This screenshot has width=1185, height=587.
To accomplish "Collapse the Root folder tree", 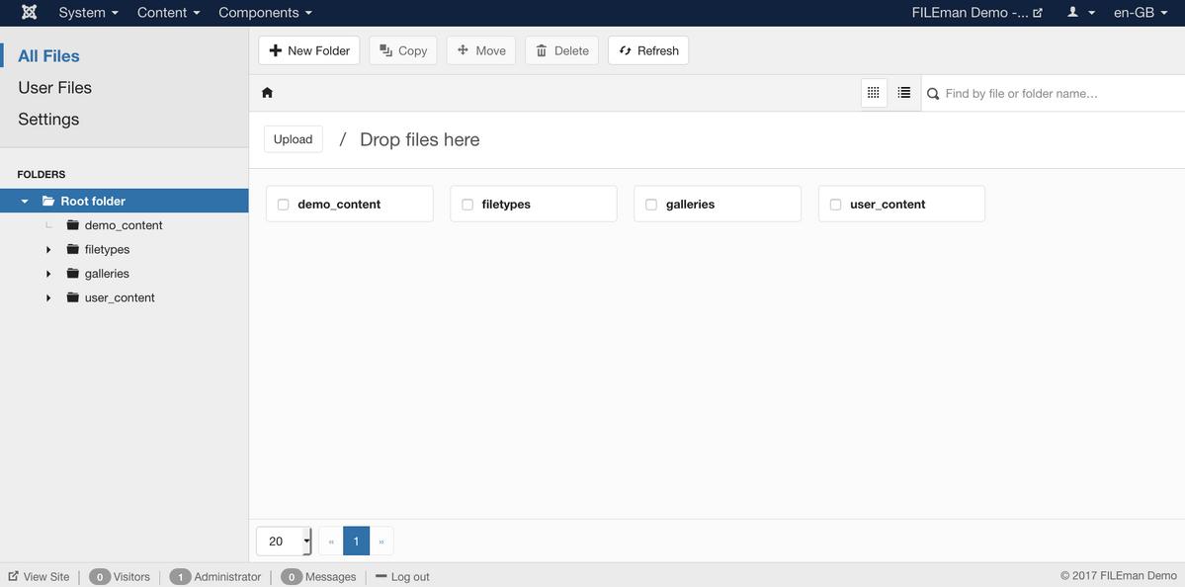I will (24, 200).
